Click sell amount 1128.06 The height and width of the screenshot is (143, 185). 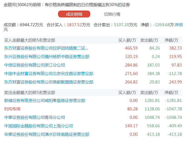click(x=152, y=109)
